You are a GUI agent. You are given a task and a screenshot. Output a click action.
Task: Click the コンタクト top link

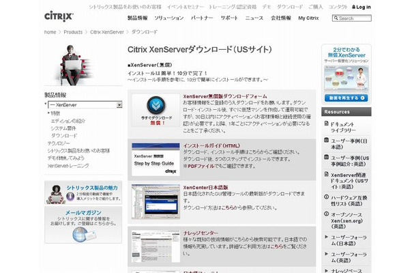(x=338, y=7)
